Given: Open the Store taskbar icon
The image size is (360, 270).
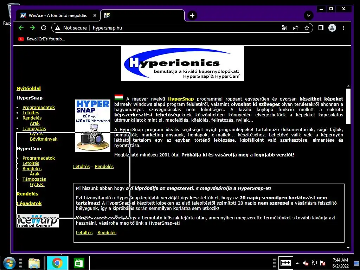Looking at the screenshot, I should tap(79, 263).
